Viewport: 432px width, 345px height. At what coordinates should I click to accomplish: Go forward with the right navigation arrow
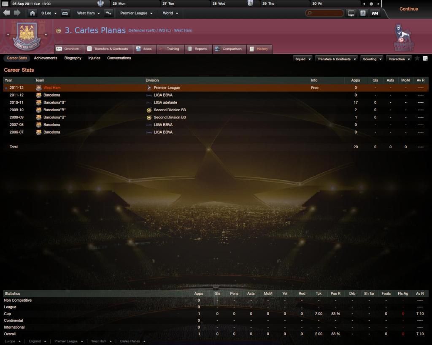pyautogui.click(x=17, y=13)
